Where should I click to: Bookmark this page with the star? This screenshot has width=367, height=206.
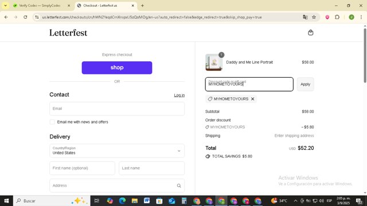click(314, 17)
